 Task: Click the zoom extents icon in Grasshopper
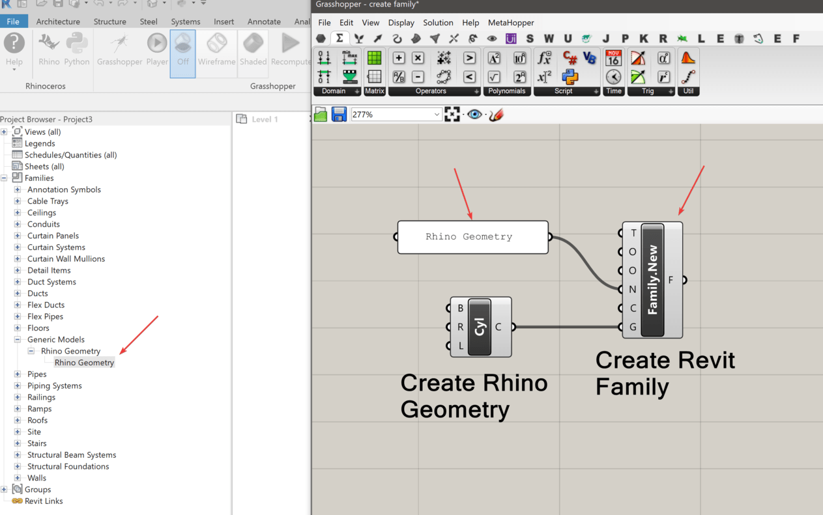coord(452,115)
